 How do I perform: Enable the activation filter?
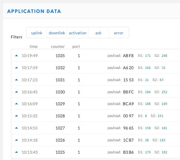(77, 33)
